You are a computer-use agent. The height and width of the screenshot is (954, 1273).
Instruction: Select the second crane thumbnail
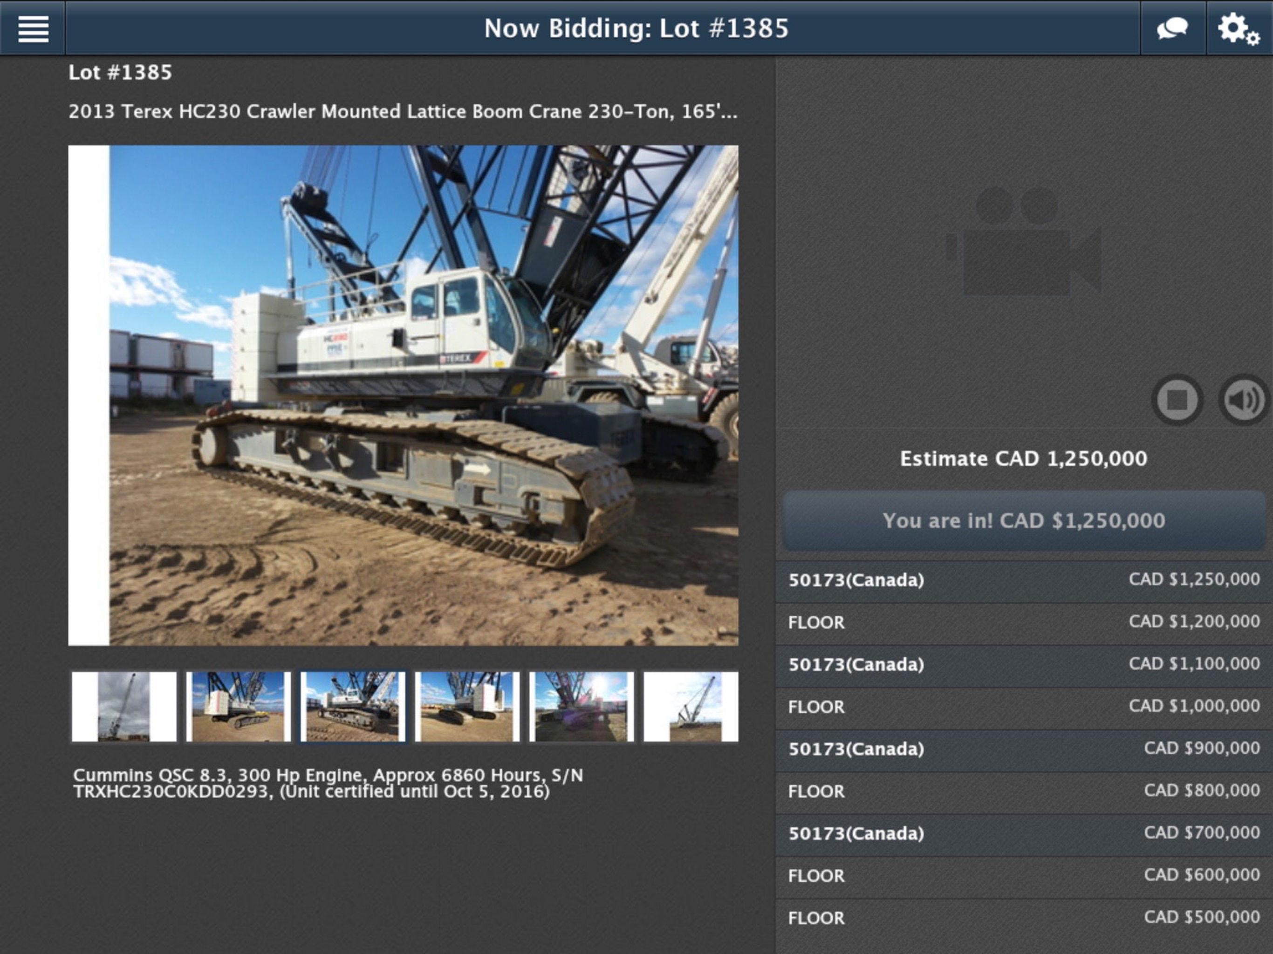238,707
